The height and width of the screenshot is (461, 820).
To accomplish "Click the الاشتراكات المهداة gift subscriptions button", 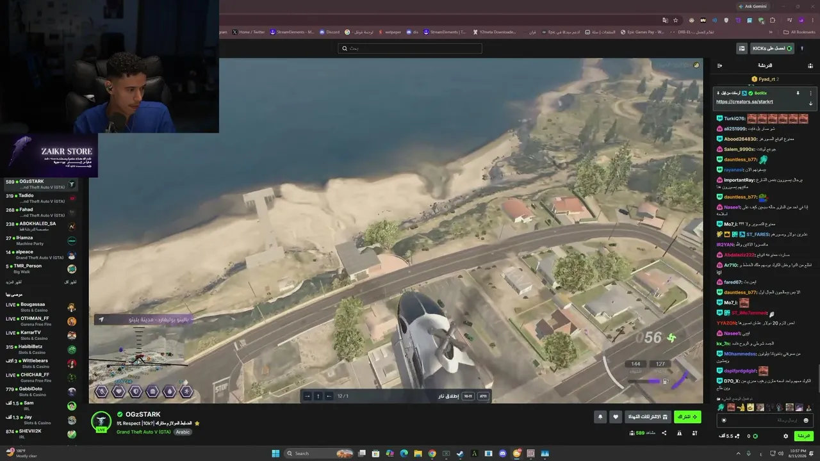I will tap(648, 417).
